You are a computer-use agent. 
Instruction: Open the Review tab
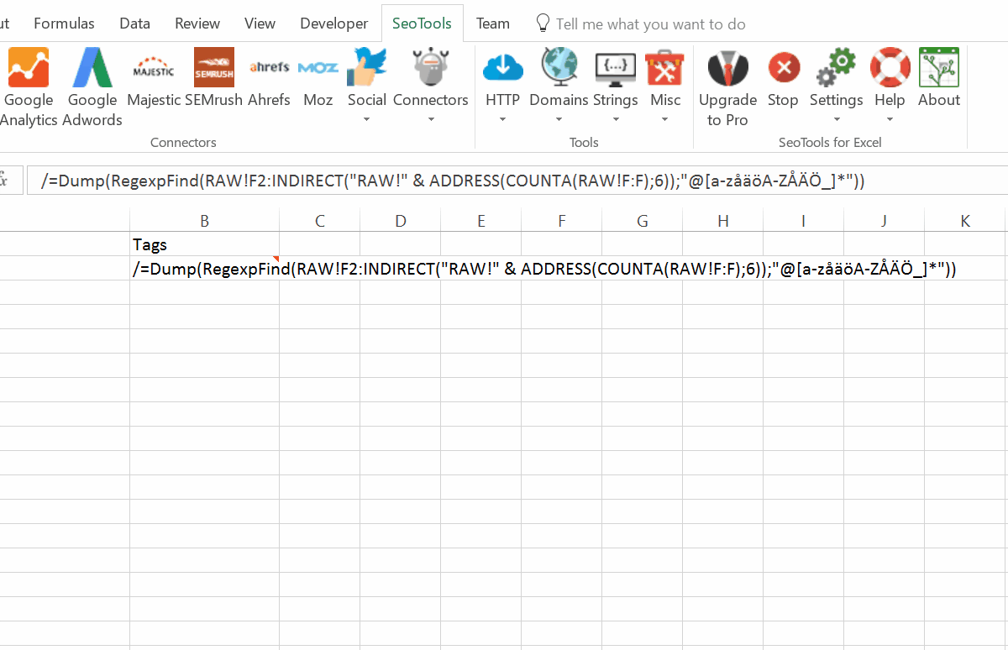(x=197, y=24)
